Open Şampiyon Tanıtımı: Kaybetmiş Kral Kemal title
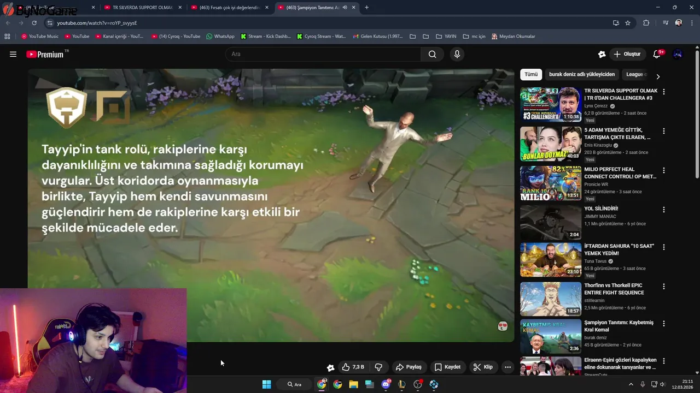The width and height of the screenshot is (700, 393). point(619,326)
